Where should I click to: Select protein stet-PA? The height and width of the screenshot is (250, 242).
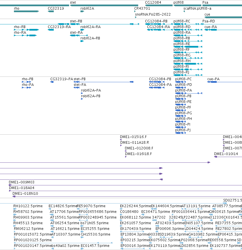point(76,88)
